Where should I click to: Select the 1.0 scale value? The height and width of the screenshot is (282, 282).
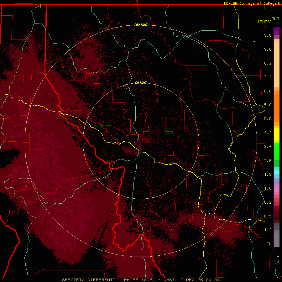click(268, 188)
